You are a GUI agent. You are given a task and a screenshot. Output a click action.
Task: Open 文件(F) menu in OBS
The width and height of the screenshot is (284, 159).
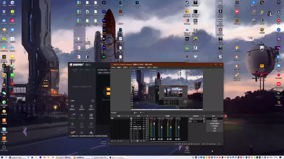coord(113,67)
